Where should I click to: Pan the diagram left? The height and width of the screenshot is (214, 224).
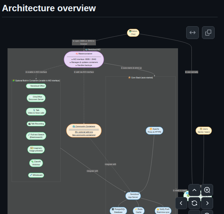(181, 203)
